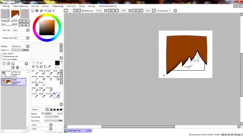This screenshot has height=136, width=243.
Task: Select the sharpest brush edge shape
Action: tap(51, 110)
